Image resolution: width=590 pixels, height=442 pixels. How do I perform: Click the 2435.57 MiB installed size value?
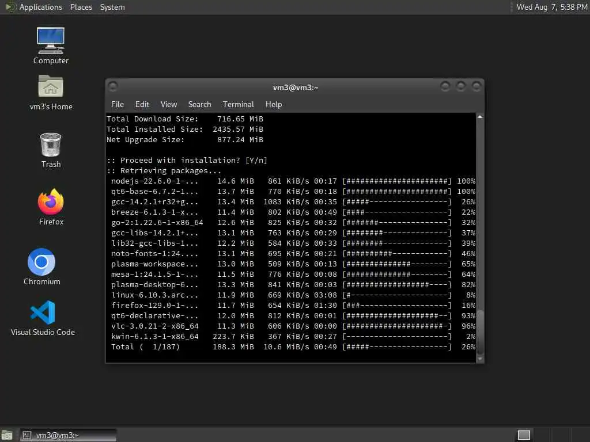(238, 129)
